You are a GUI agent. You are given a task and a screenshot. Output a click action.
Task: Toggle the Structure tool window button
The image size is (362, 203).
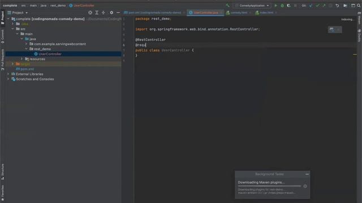(2, 171)
